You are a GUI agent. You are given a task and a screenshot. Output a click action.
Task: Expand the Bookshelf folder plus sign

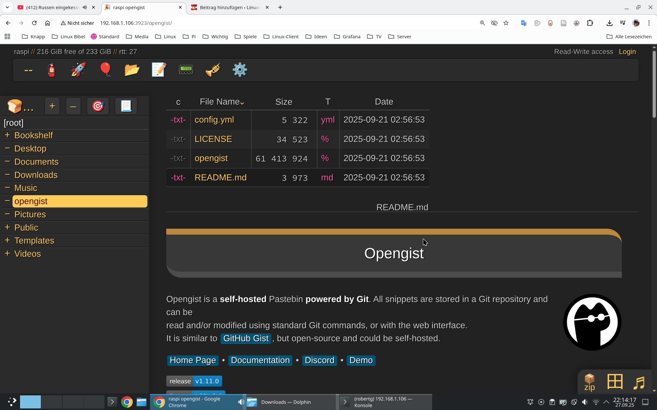pos(7,135)
